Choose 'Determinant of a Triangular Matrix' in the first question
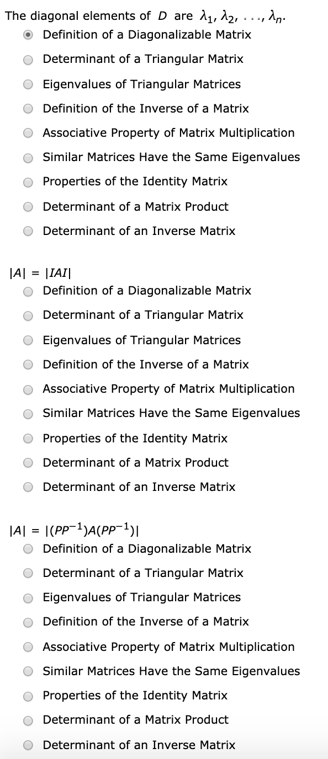The height and width of the screenshot is (759, 328). [x=28, y=59]
